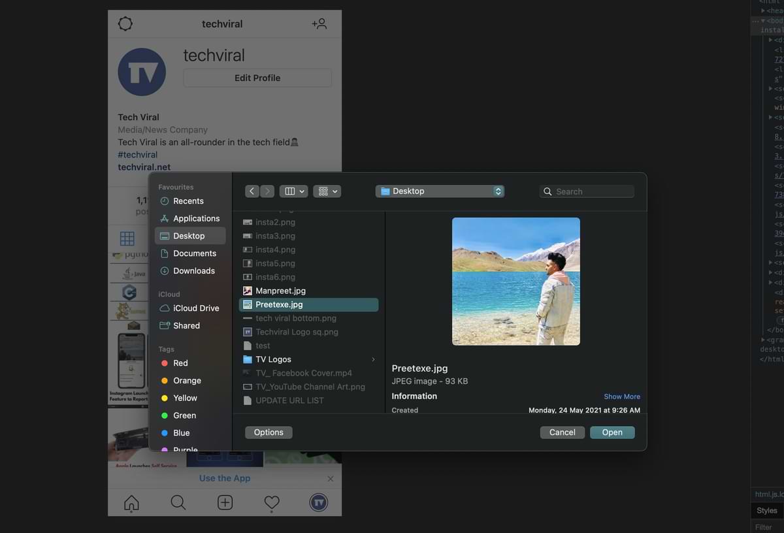Screen dimensions: 784x533
Task: Click the techviral profile picture
Action: point(142,72)
